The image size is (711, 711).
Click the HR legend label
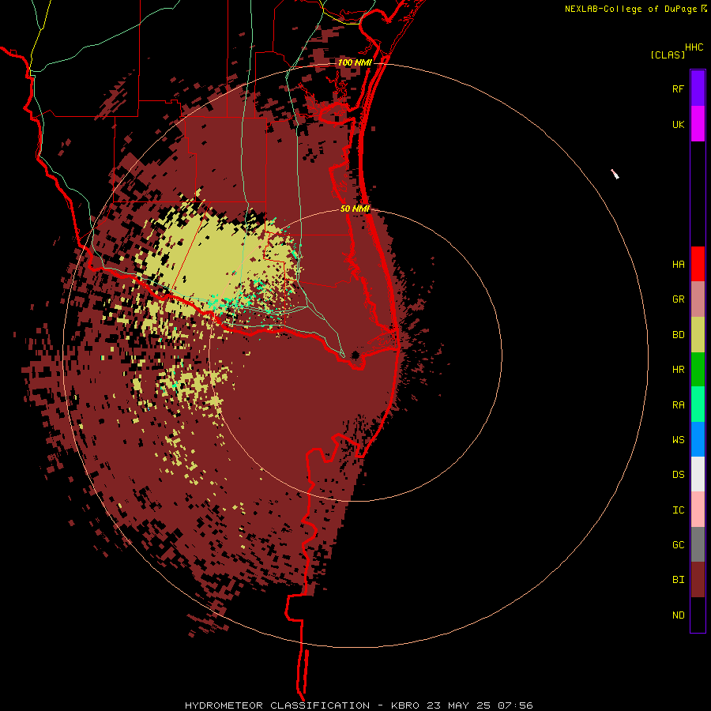[678, 370]
